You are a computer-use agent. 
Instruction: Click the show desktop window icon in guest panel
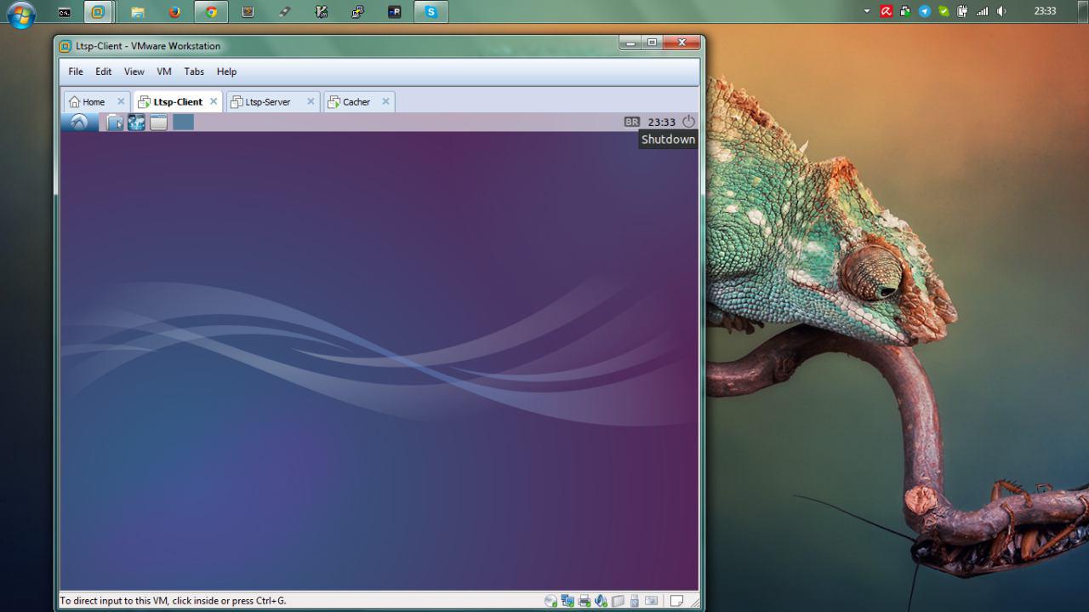pos(158,123)
